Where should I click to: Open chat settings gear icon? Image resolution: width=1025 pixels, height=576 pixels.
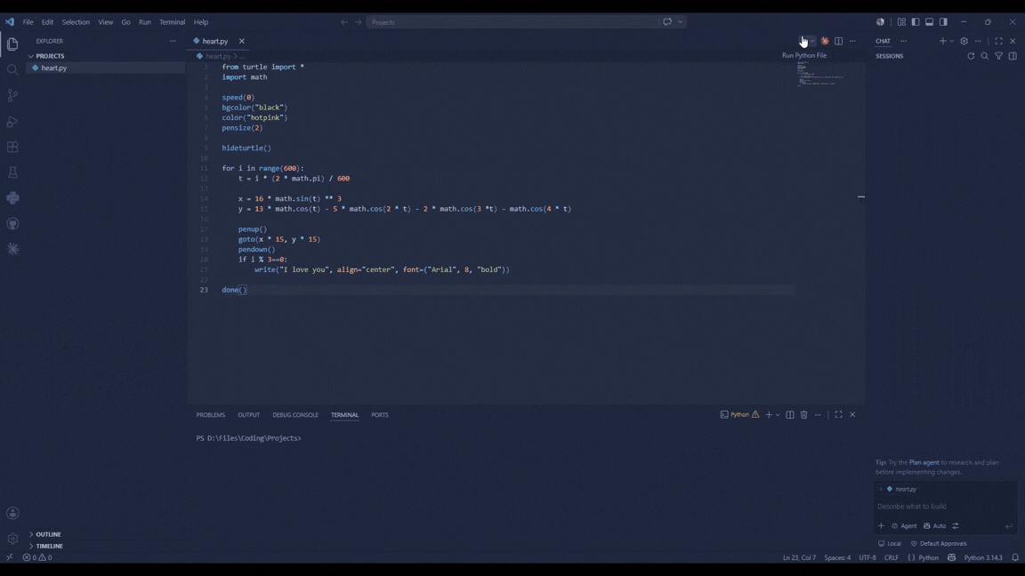click(x=964, y=41)
